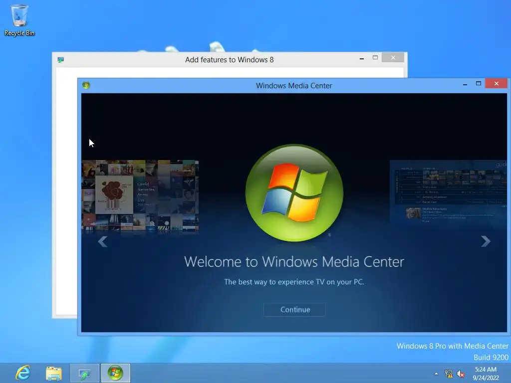The width and height of the screenshot is (511, 383).
Task: Click the Continue button in Media Center
Action: tap(294, 309)
